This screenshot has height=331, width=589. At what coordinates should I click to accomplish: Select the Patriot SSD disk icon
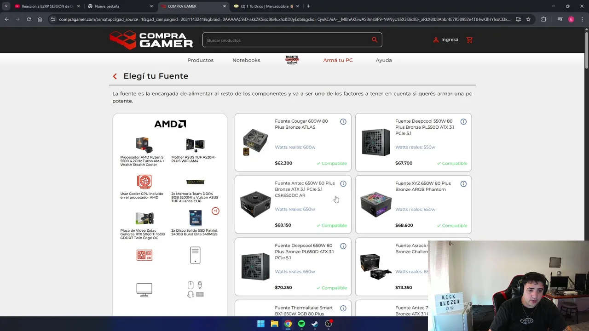tap(195, 218)
